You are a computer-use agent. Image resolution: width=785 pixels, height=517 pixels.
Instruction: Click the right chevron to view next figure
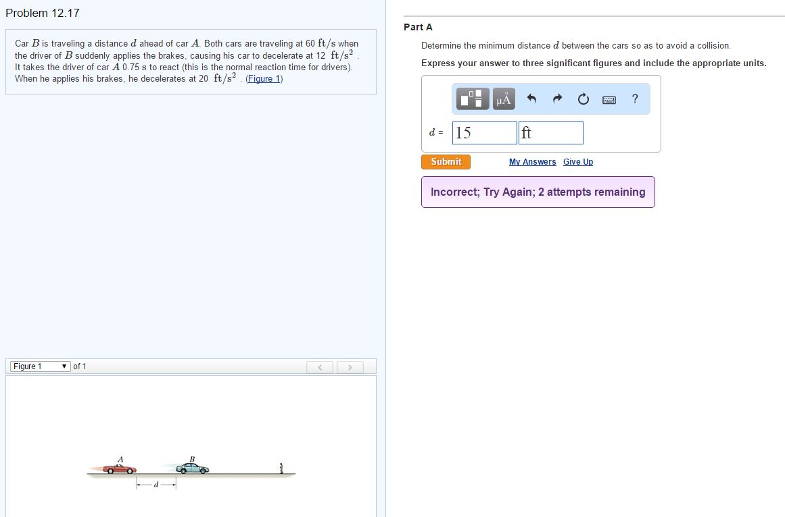pyautogui.click(x=350, y=366)
